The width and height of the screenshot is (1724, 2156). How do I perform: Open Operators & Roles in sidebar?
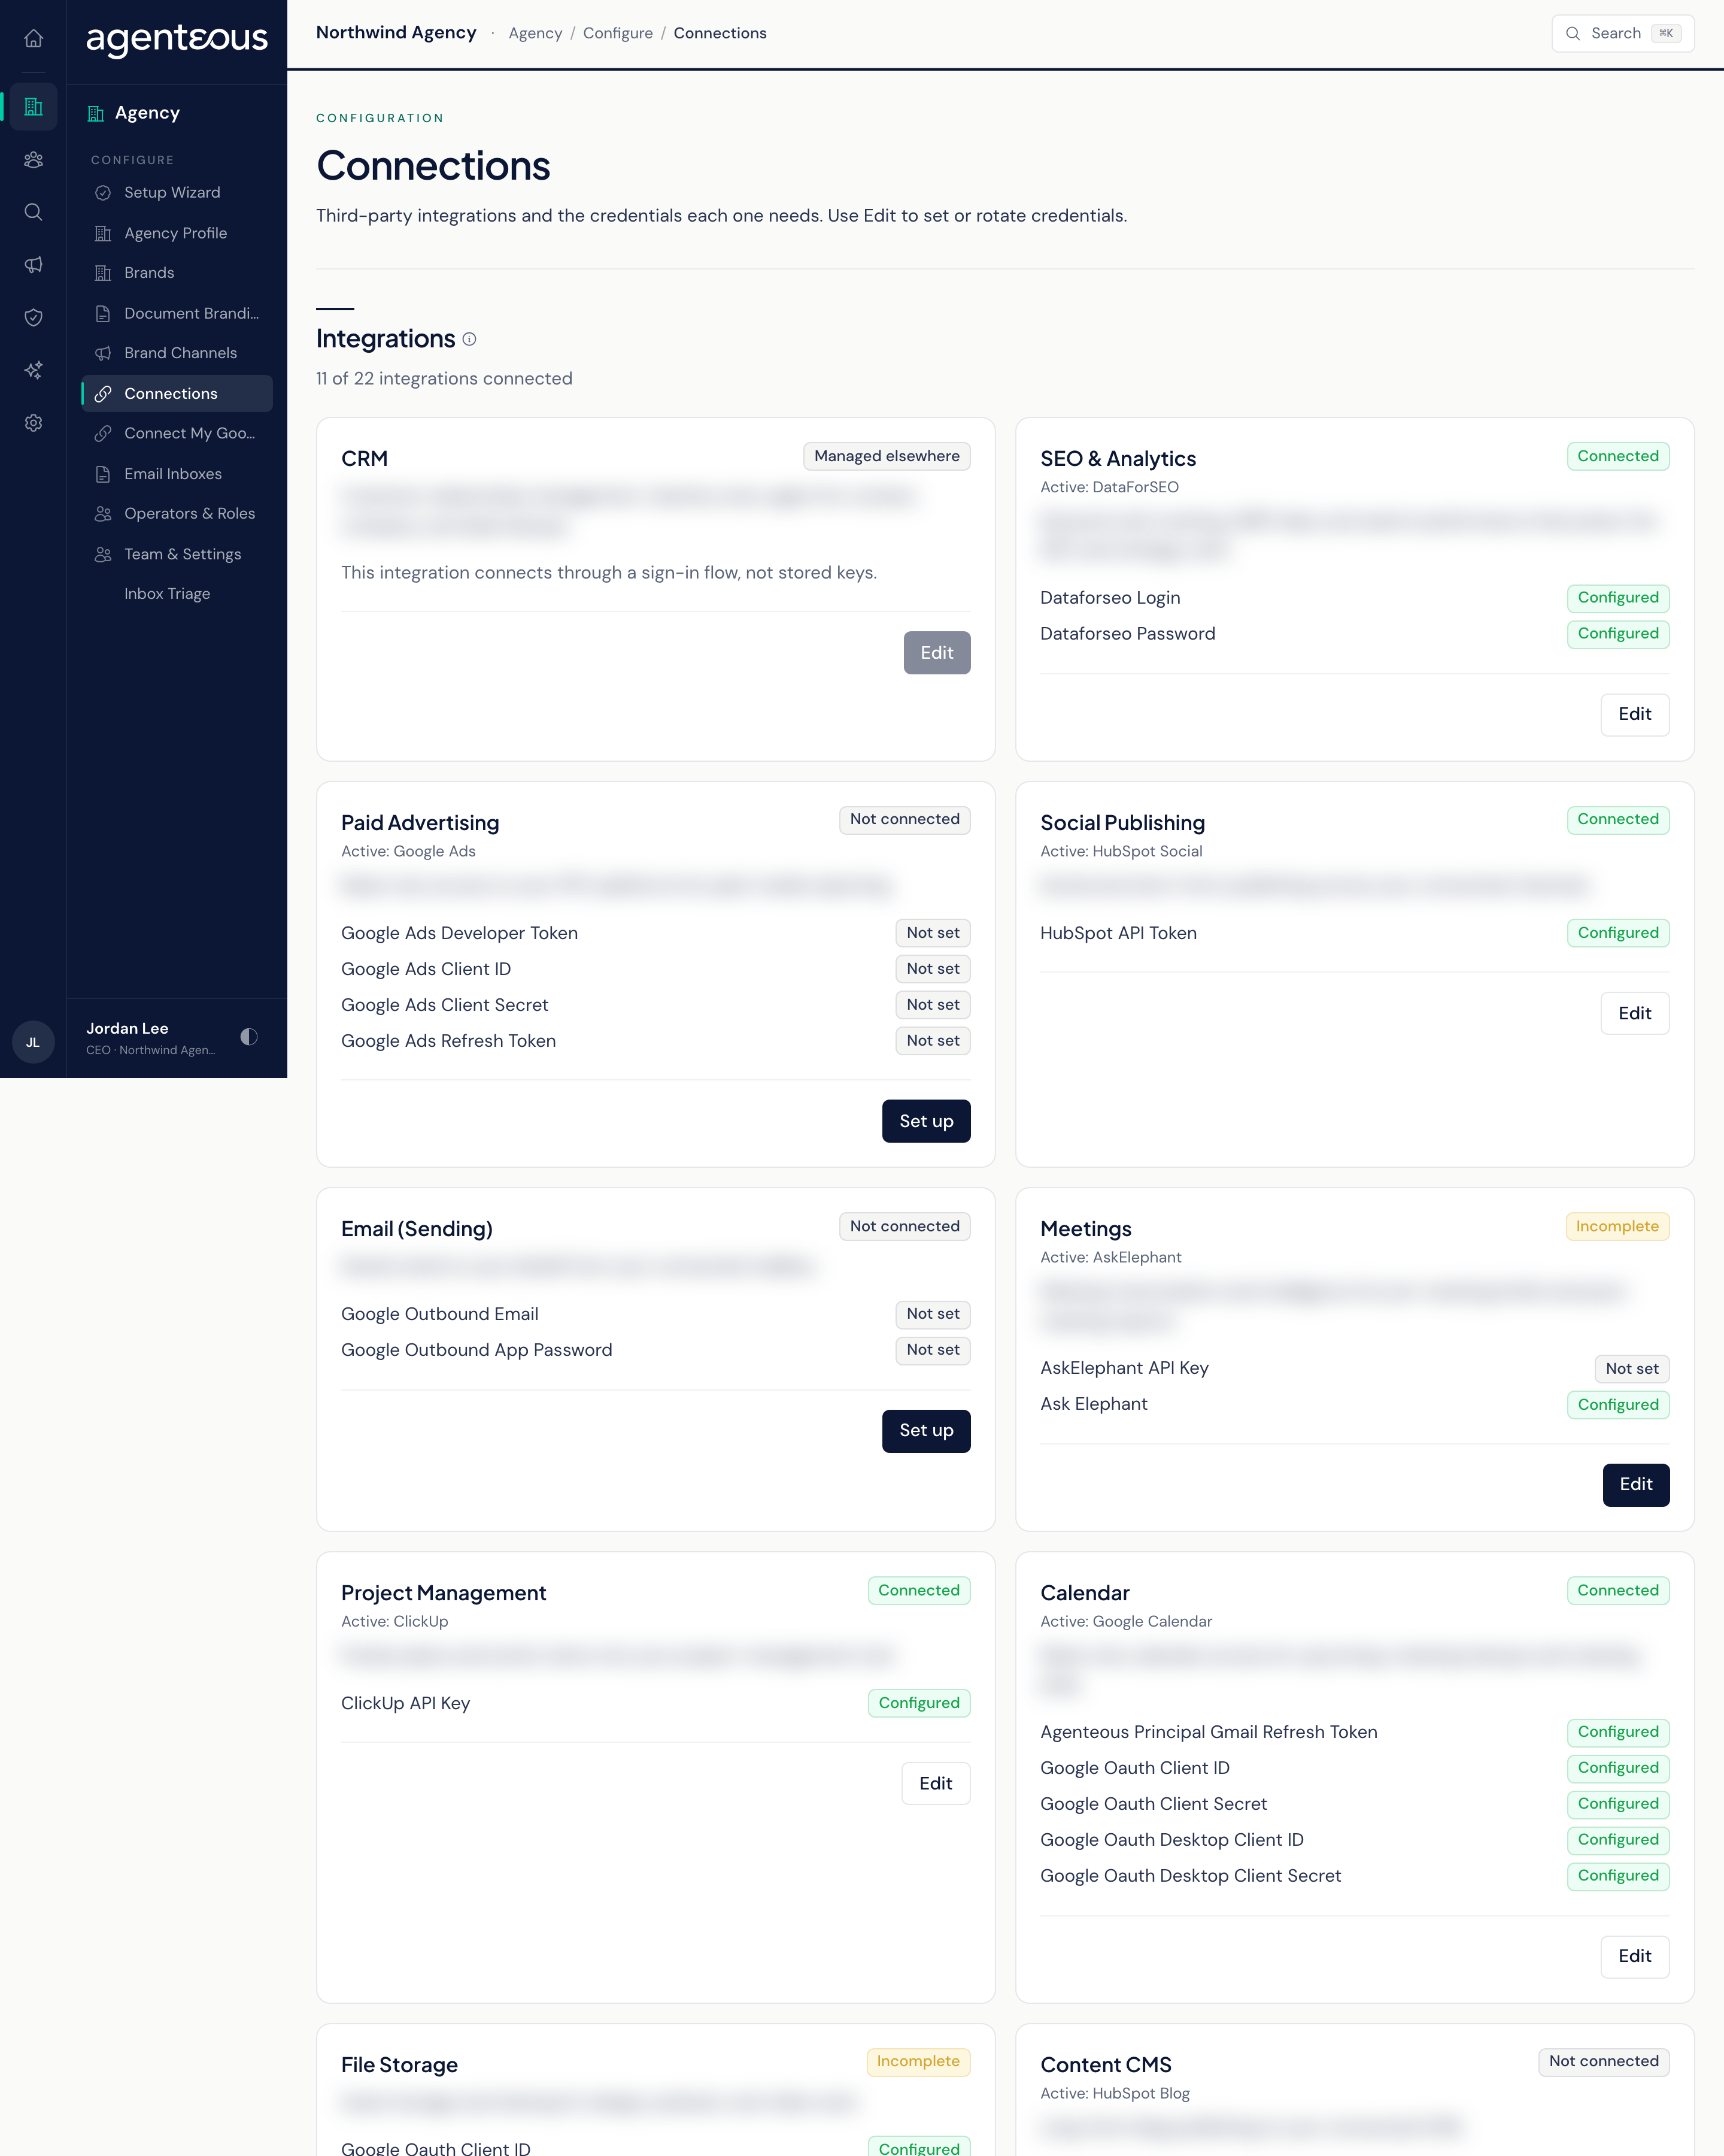point(177,514)
